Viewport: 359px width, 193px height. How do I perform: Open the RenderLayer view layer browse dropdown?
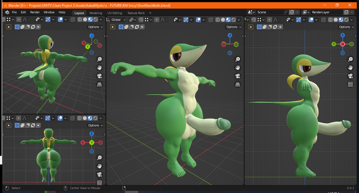(x=306, y=13)
